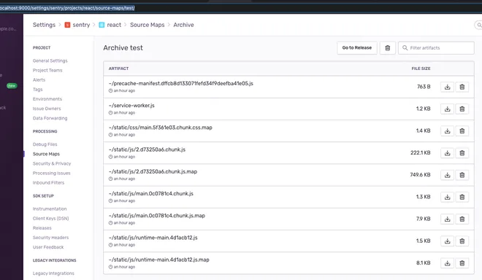The image size is (482, 280).
Task: Delete the precache-manifest artifact
Action: pyautogui.click(x=462, y=87)
